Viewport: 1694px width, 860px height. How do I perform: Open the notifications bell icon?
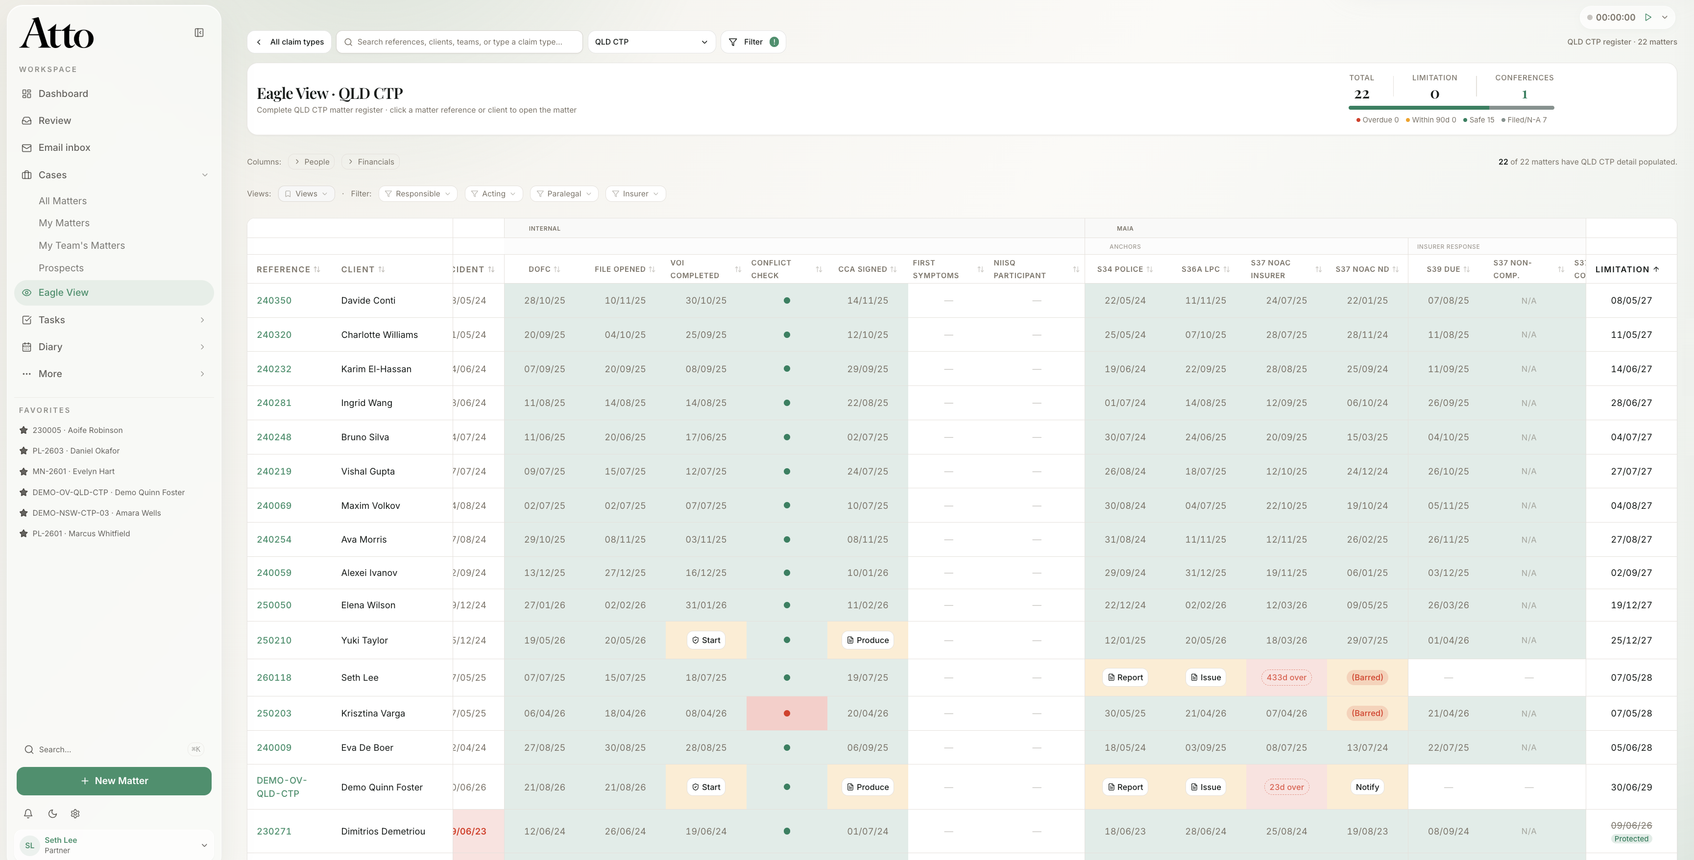coord(28,813)
